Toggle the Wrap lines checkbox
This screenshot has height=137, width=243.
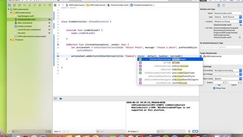click(x=214, y=88)
